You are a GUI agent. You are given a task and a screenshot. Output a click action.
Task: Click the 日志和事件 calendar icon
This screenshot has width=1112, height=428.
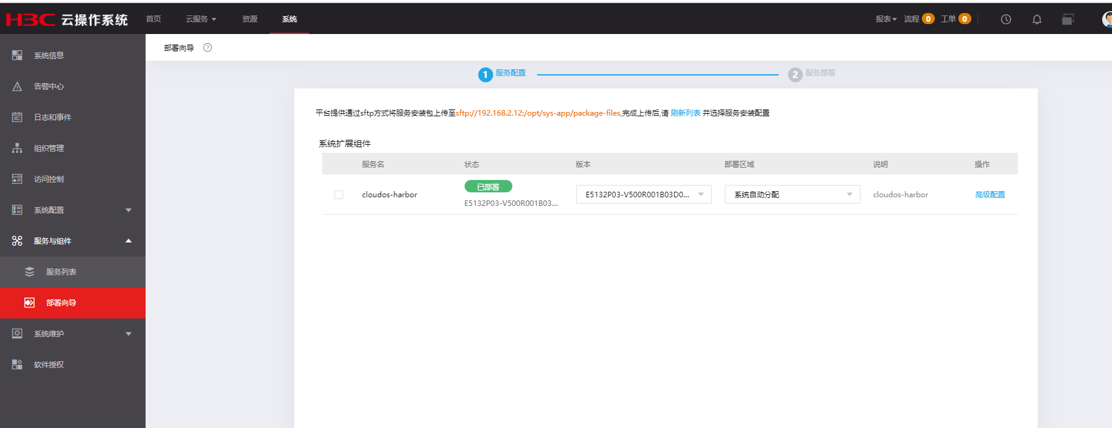click(17, 118)
